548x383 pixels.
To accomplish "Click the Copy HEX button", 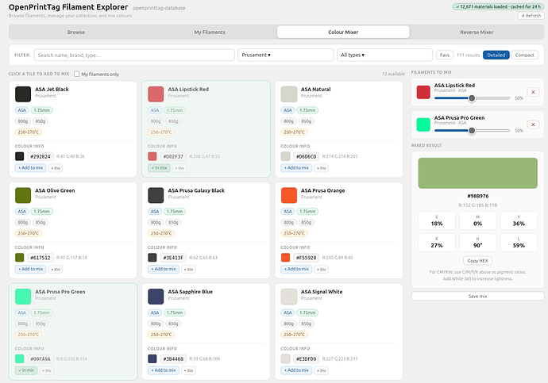I will pos(478,261).
